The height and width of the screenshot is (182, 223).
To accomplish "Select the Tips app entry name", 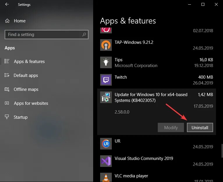I will pos(118,60).
